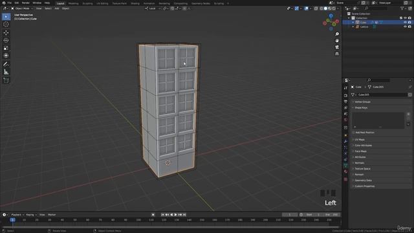This screenshot has width=414, height=233.
Task: Click the zoom magnifier icon in the viewport
Action: click(x=337, y=34)
